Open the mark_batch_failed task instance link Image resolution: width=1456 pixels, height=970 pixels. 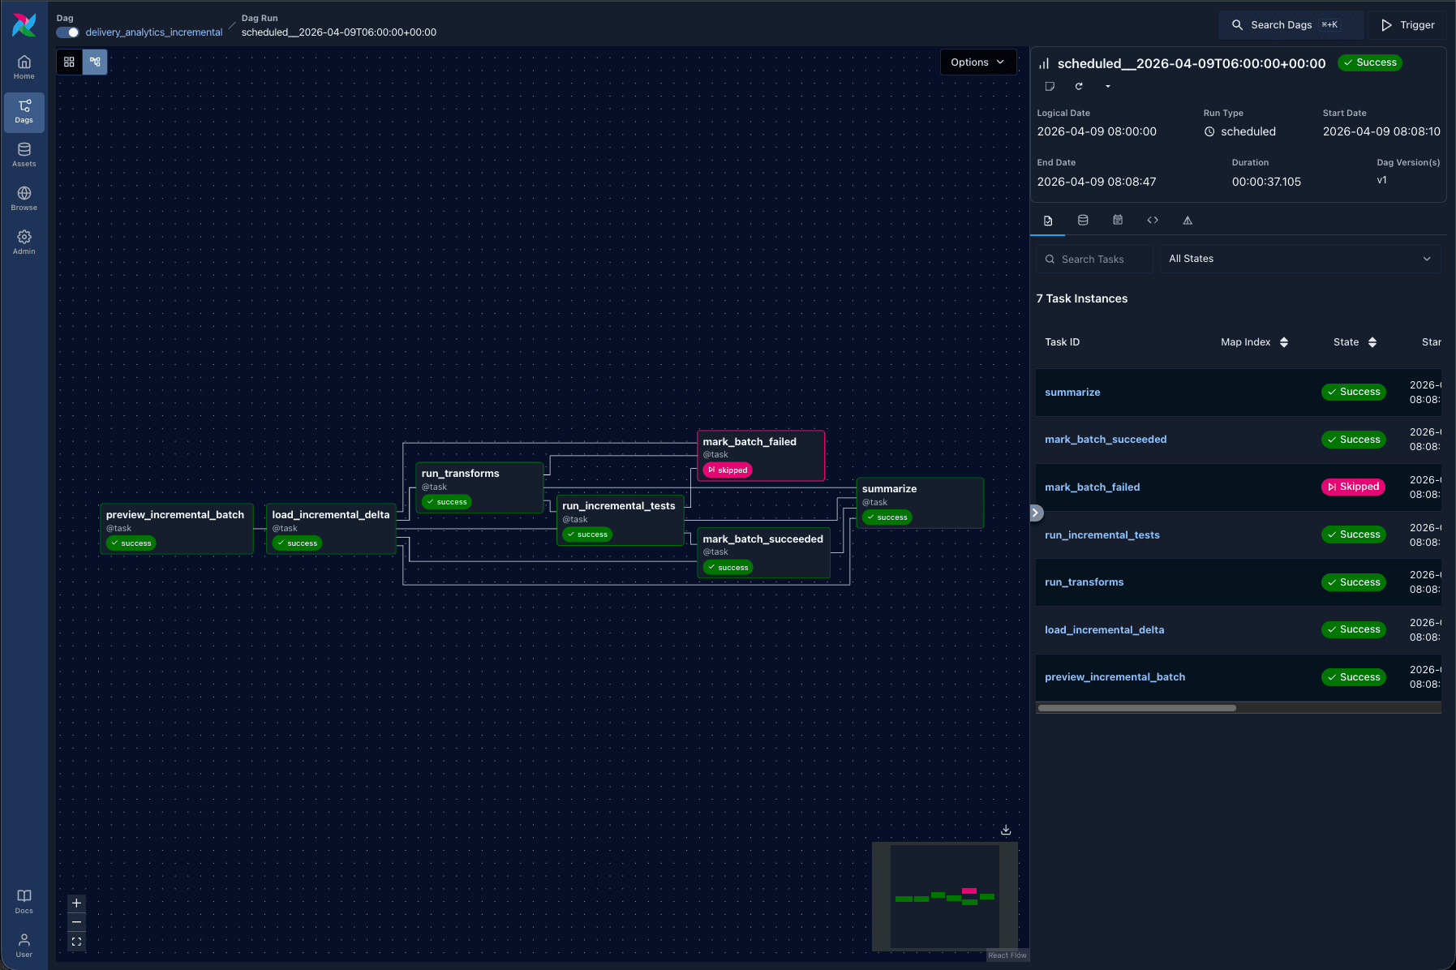pos(1092,487)
